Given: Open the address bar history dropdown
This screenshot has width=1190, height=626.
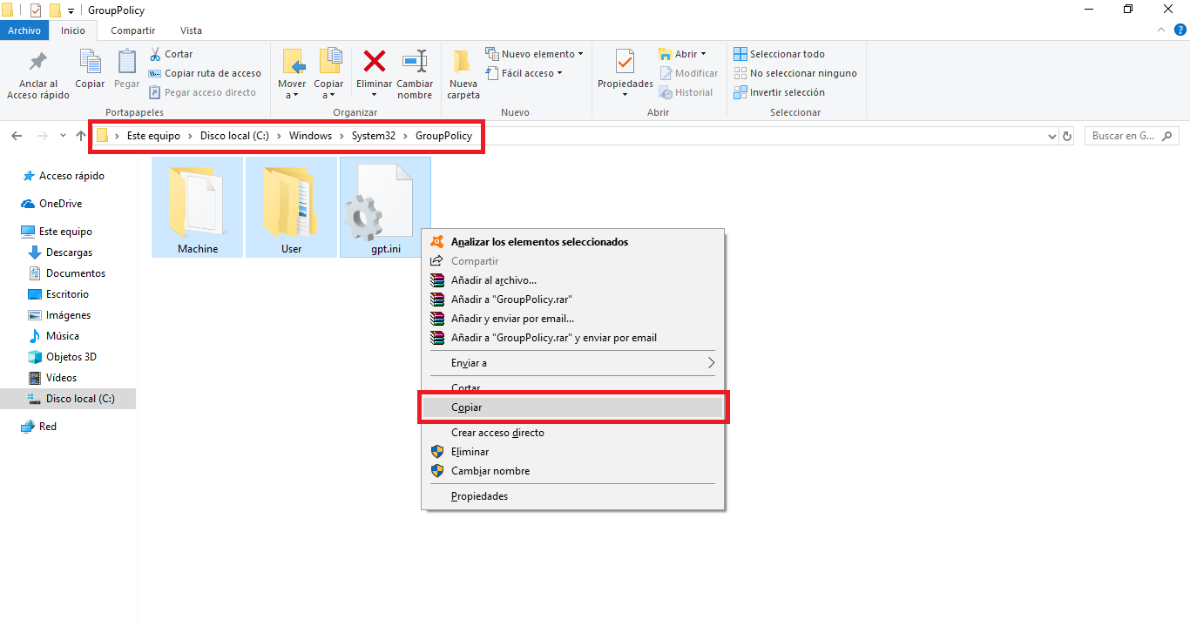Looking at the screenshot, I should [1052, 137].
